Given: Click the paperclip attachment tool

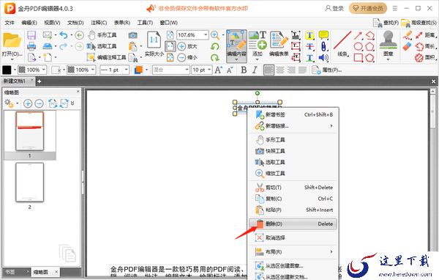Looking at the screenshot, I should [x=323, y=46].
